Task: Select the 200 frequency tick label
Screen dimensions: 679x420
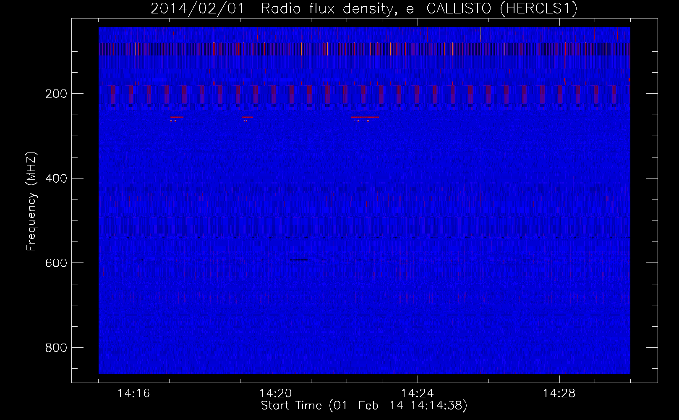Action: point(56,94)
